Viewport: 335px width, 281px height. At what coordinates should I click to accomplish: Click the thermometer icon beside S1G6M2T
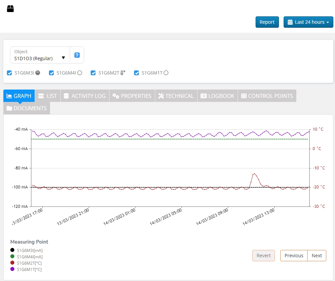click(x=123, y=73)
